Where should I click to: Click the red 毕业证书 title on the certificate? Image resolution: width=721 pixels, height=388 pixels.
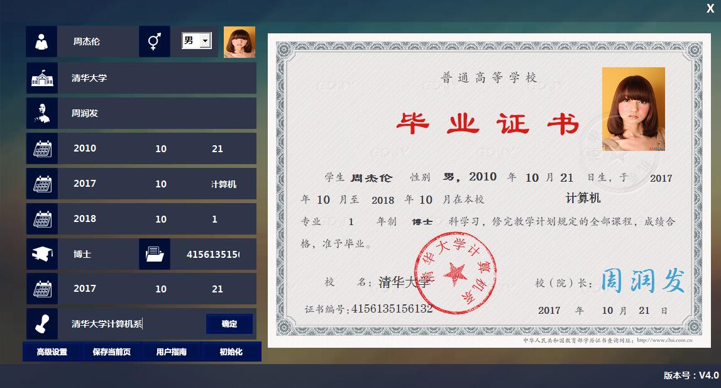click(488, 123)
